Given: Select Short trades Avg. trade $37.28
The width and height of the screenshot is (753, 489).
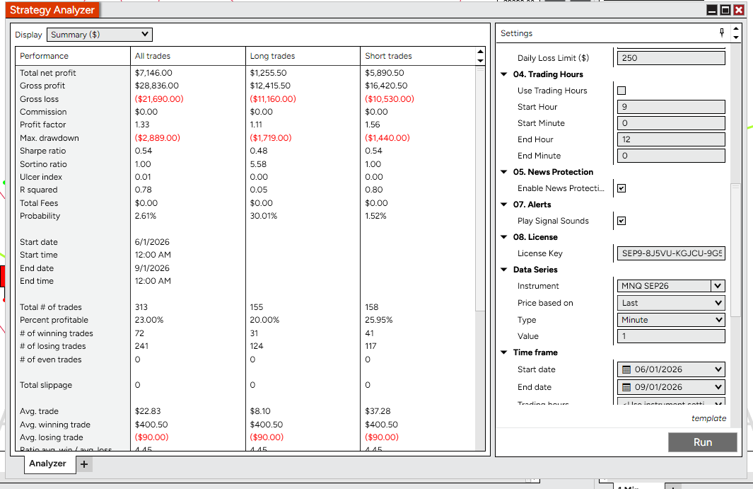Looking at the screenshot, I should tap(378, 411).
